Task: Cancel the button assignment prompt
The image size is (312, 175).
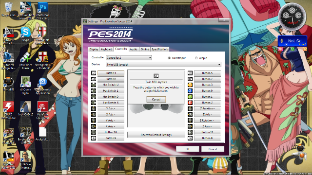Action: tap(156, 99)
